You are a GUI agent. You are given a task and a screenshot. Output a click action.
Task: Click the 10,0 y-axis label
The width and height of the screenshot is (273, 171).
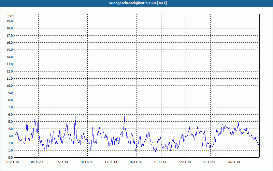(10, 85)
